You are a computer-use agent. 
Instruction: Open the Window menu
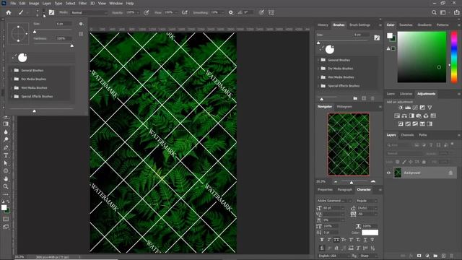pos(115,3)
